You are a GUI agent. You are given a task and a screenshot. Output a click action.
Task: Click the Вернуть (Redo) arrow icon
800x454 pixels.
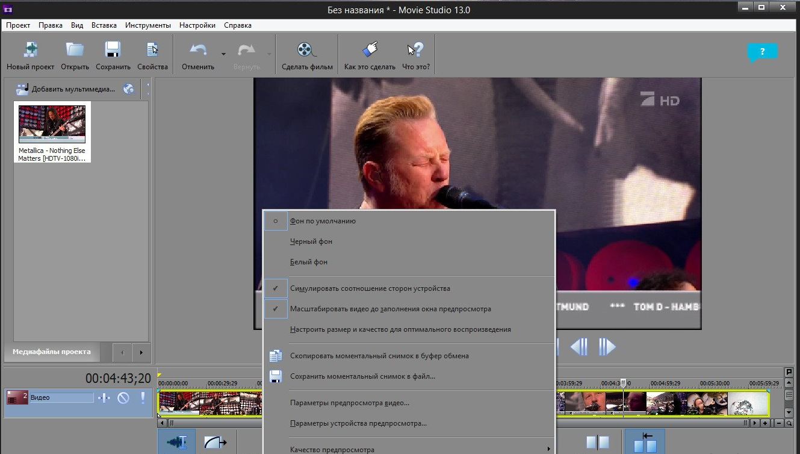coord(246,49)
